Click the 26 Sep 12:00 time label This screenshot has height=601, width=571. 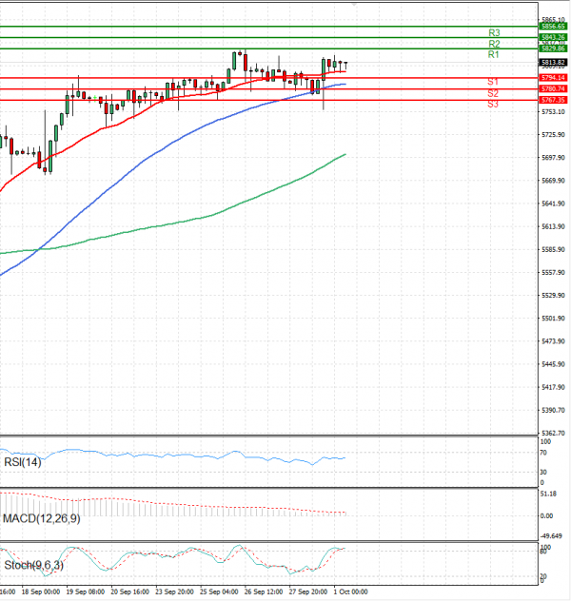pos(264,591)
